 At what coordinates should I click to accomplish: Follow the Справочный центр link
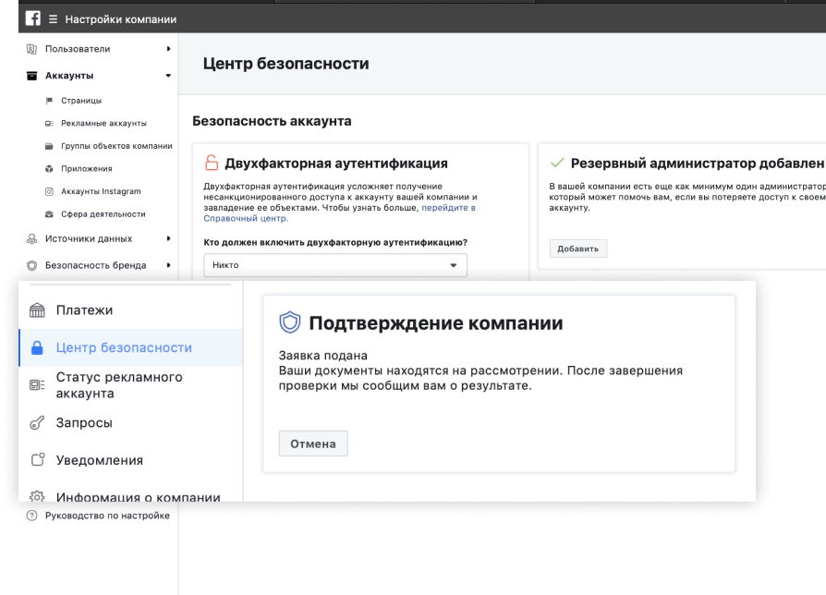tap(246, 219)
